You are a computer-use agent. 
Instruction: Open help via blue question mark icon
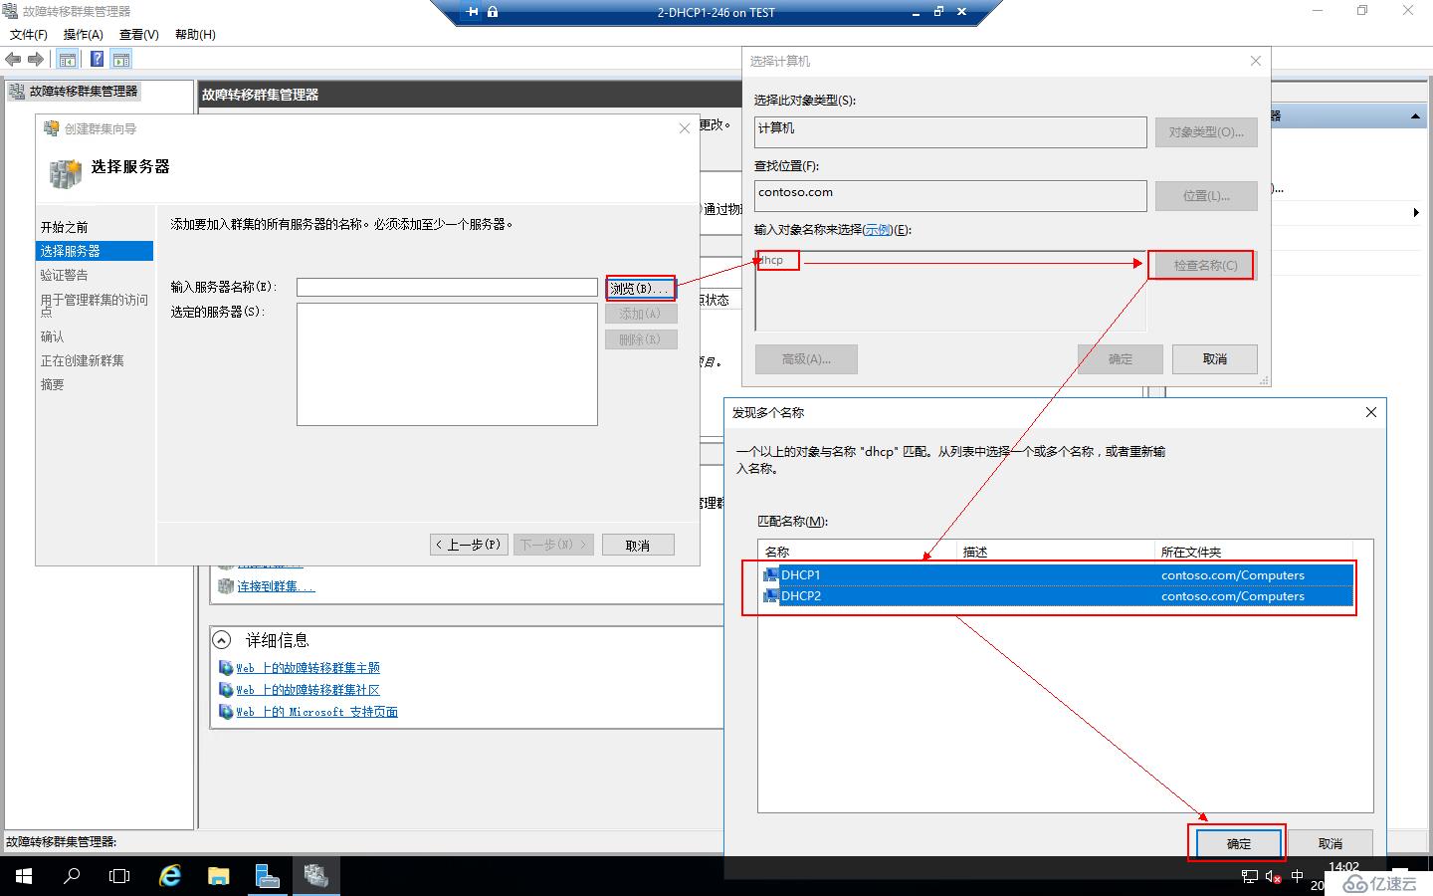(x=97, y=60)
